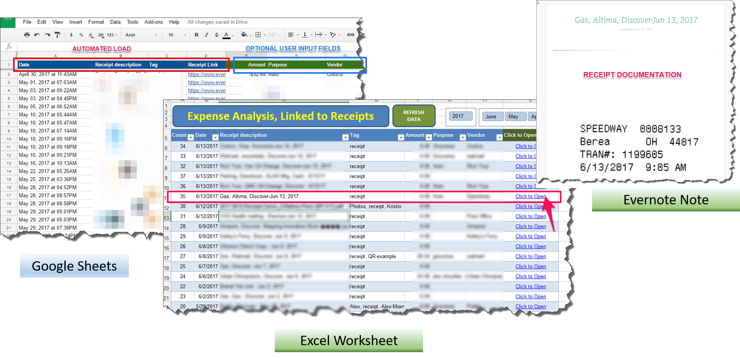Select the Paint format roller icon

pyautogui.click(x=57, y=35)
